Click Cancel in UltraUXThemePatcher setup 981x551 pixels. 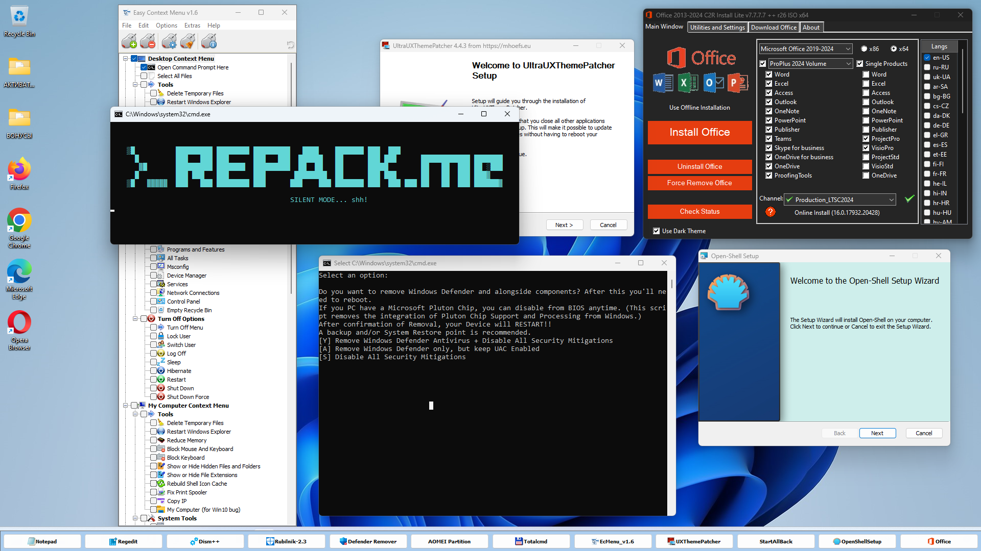point(608,225)
